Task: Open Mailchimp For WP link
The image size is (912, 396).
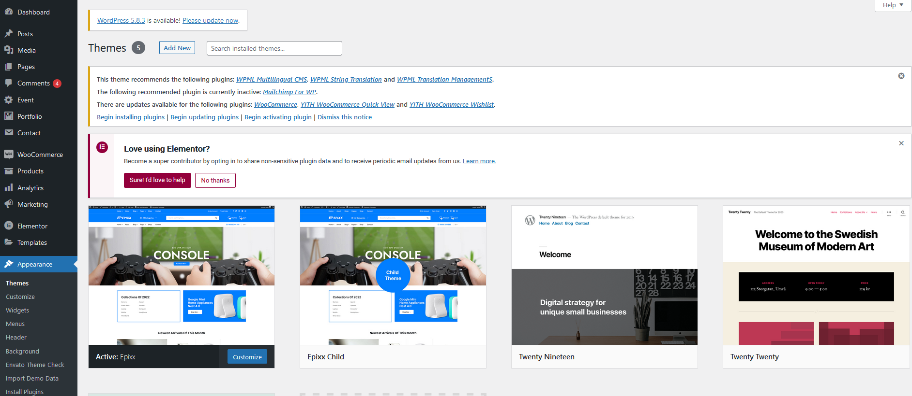Action: [x=289, y=92]
